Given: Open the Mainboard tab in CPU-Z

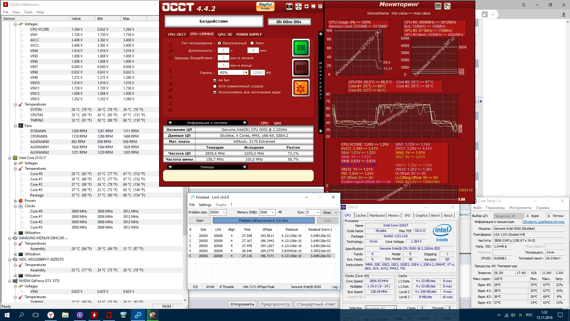Looking at the screenshot, I should click(x=377, y=215).
